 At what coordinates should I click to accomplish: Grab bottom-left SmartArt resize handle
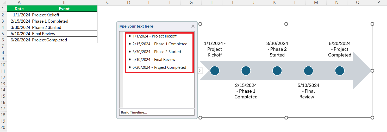200,118
